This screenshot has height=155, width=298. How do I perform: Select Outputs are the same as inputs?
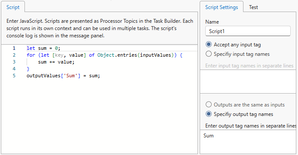(209, 104)
